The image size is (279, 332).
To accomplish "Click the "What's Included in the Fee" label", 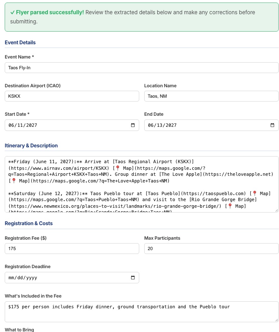I will (33, 296).
